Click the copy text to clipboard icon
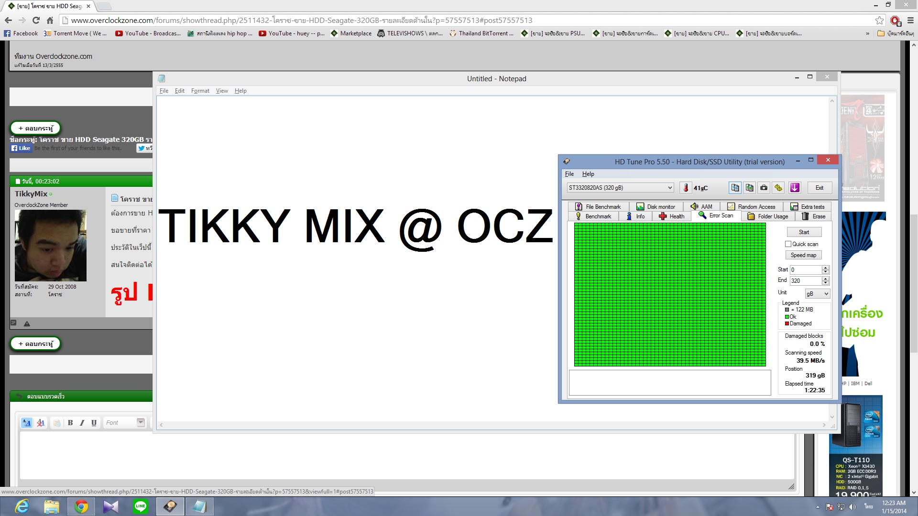 pos(735,188)
